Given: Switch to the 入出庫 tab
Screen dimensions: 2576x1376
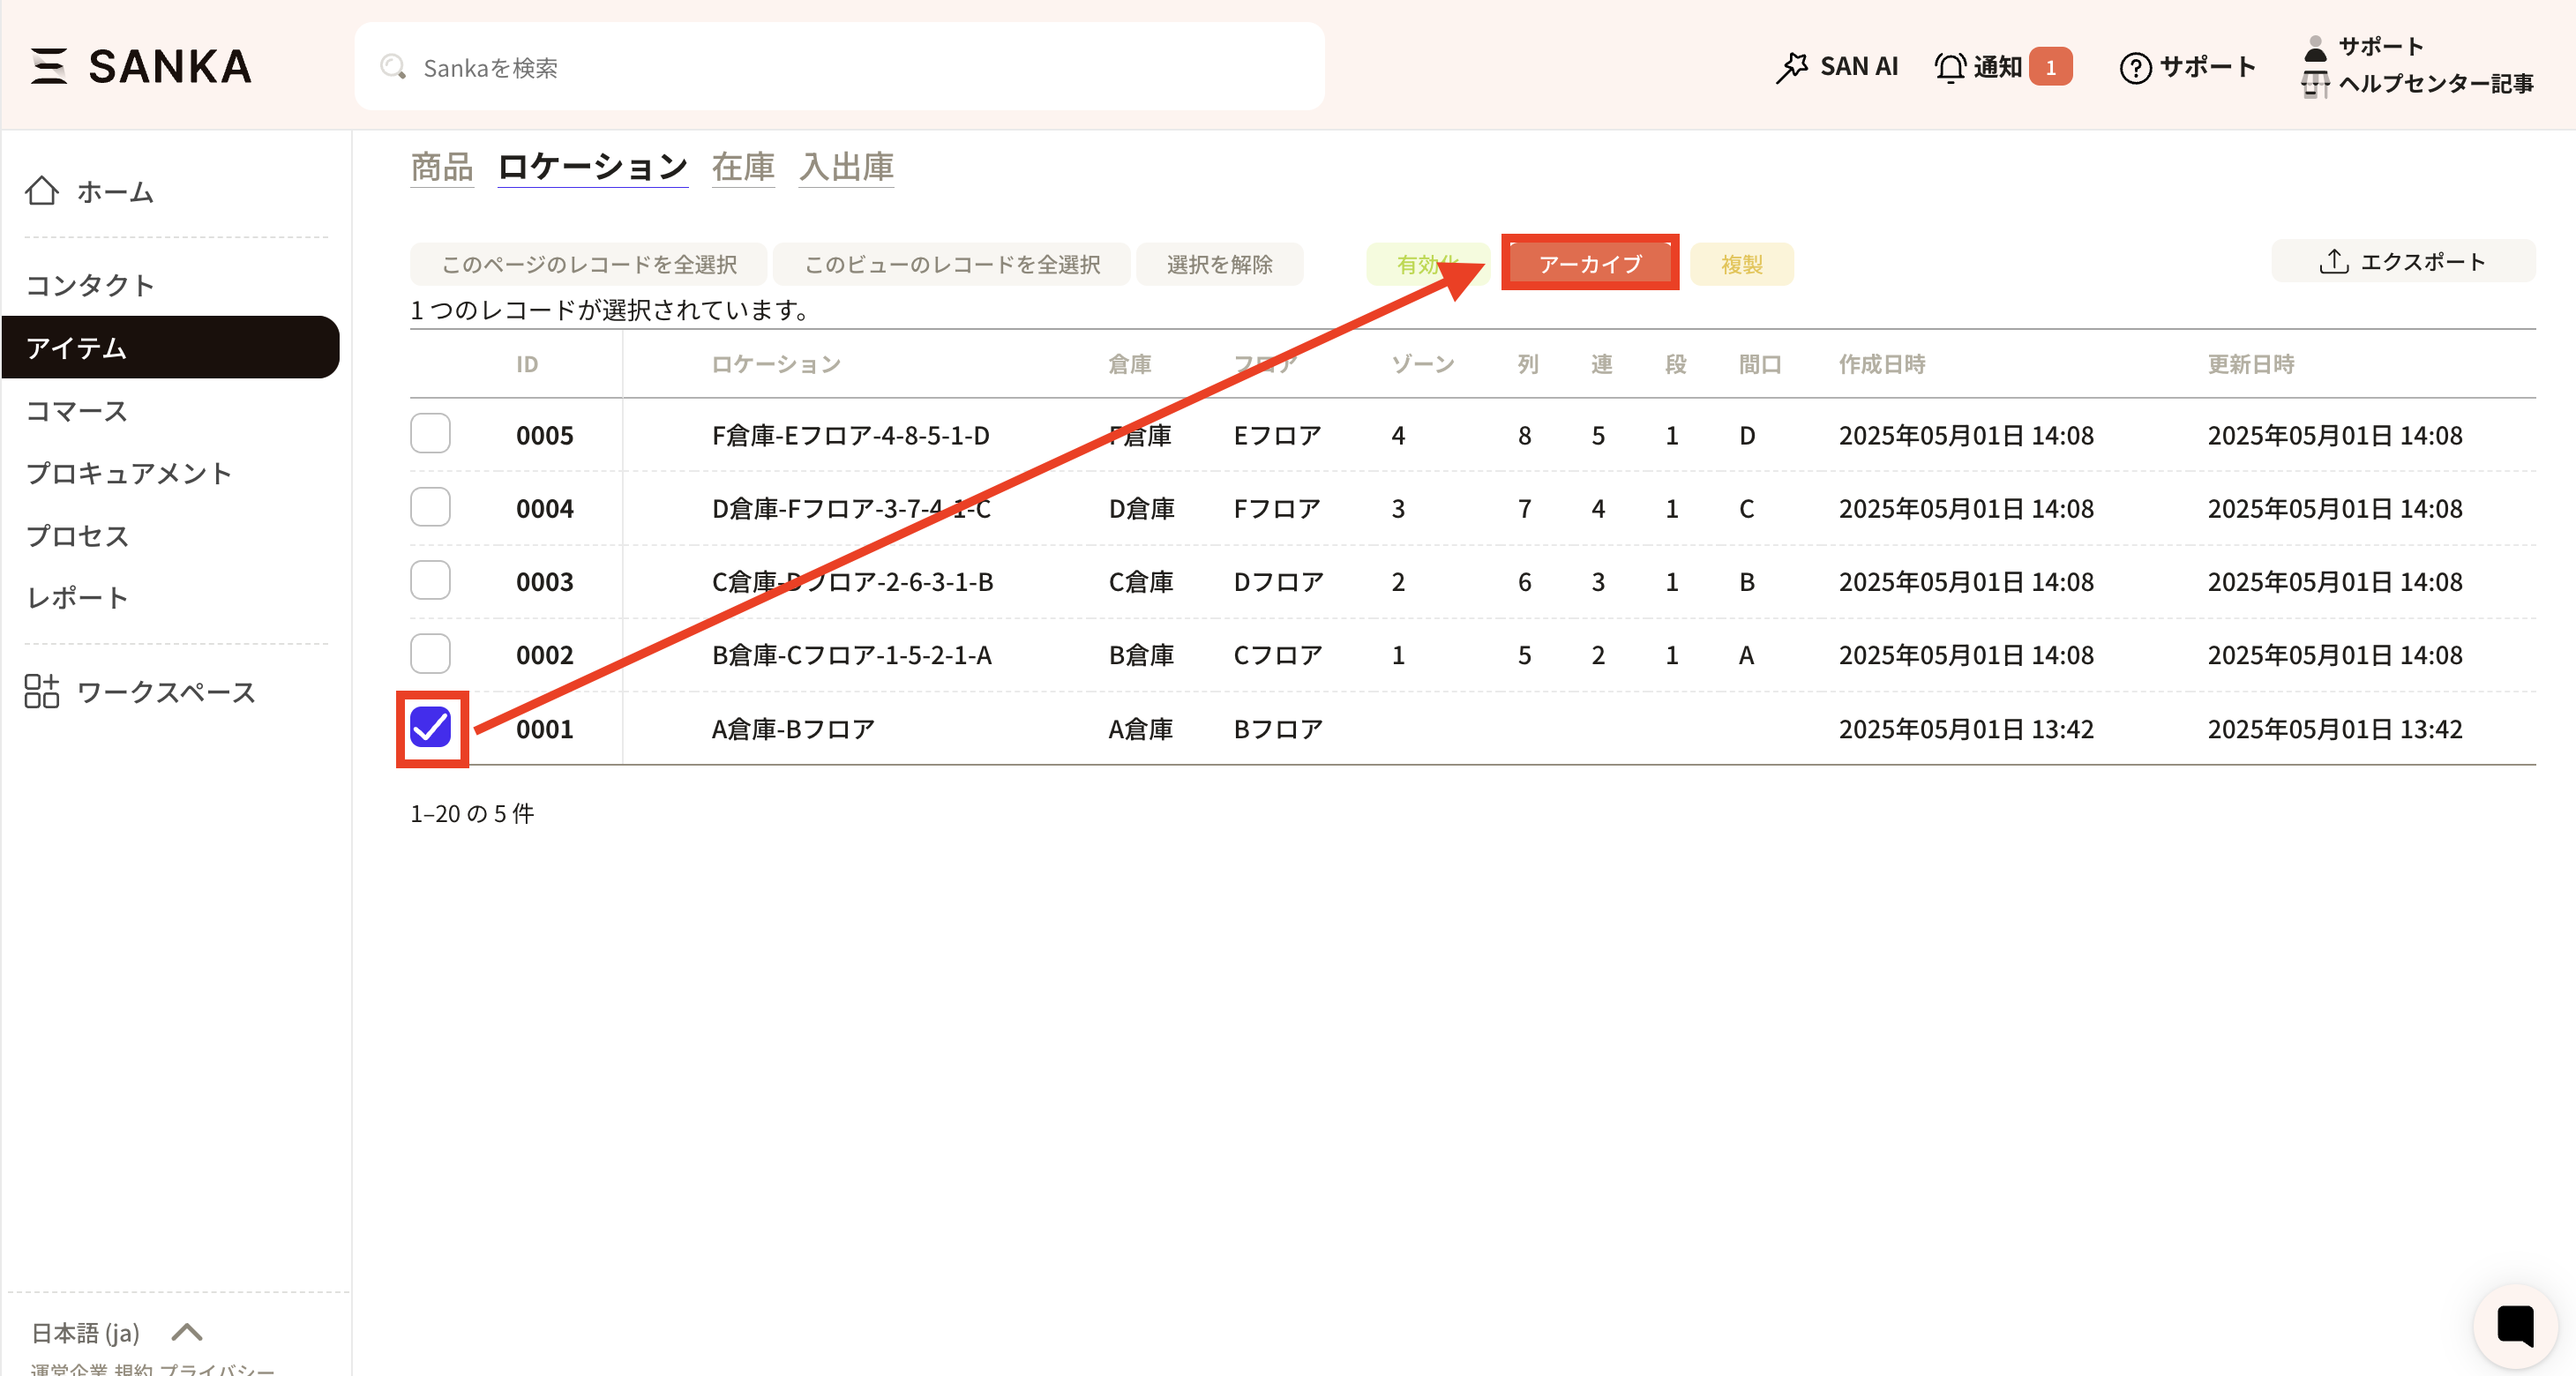Looking at the screenshot, I should 846,166.
